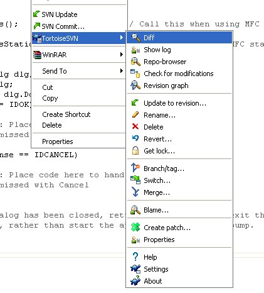Screen dimensions: 264x293
Task: Click the Help question mark icon
Action: pos(135,257)
